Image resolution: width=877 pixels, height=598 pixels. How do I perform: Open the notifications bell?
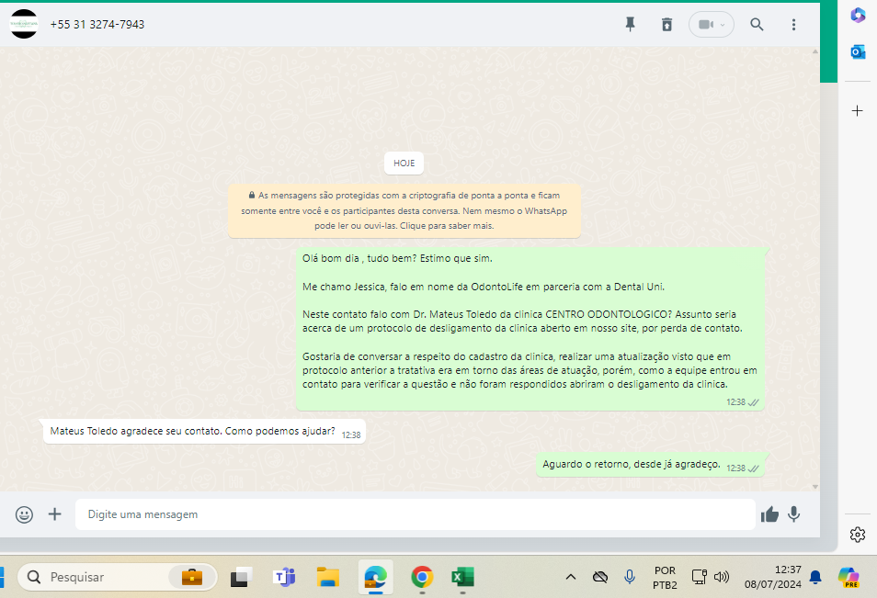[x=815, y=577]
